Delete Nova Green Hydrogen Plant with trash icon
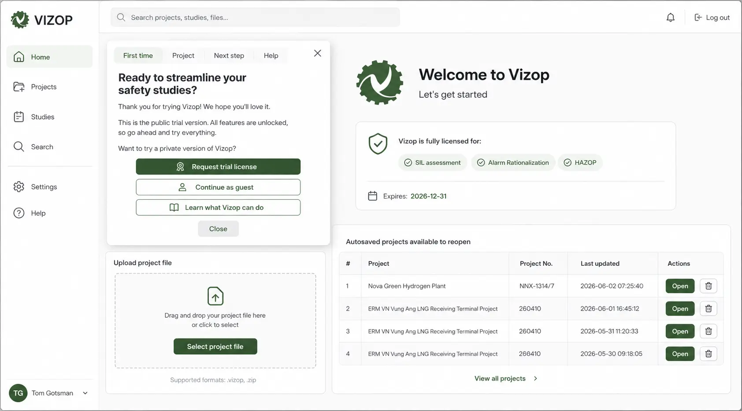Screen dimensions: 742x411 709,286
